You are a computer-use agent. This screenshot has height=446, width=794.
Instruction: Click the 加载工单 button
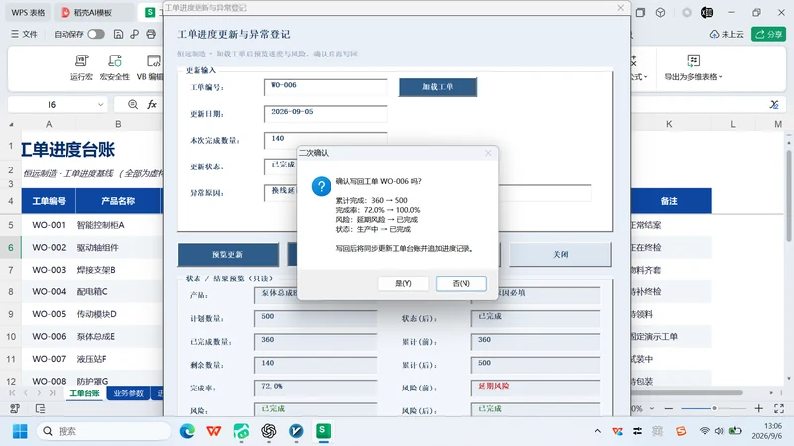pyautogui.click(x=438, y=87)
